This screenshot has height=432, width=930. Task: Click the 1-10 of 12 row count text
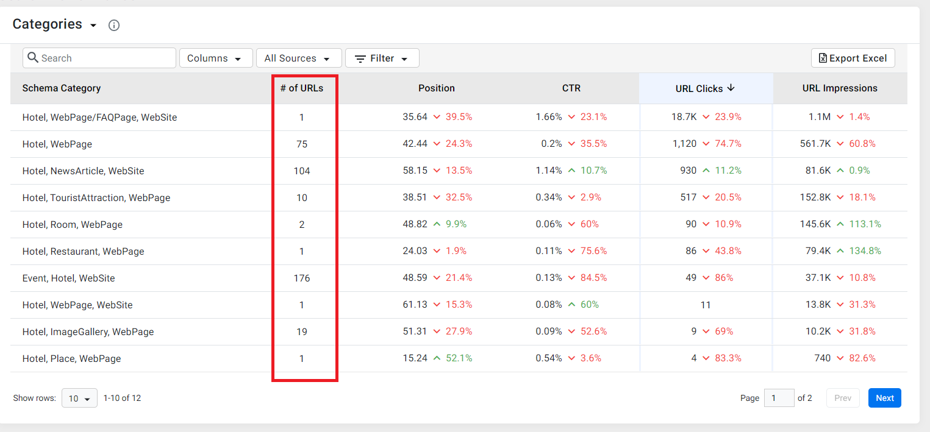(x=122, y=398)
